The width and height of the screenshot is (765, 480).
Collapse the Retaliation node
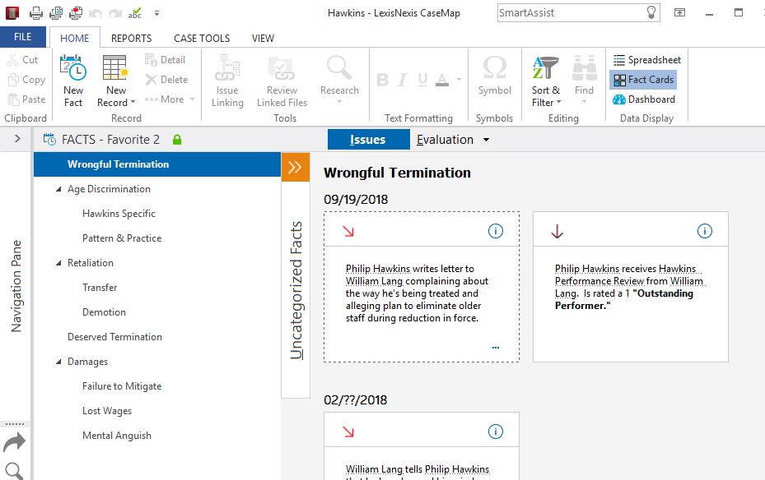click(x=58, y=263)
